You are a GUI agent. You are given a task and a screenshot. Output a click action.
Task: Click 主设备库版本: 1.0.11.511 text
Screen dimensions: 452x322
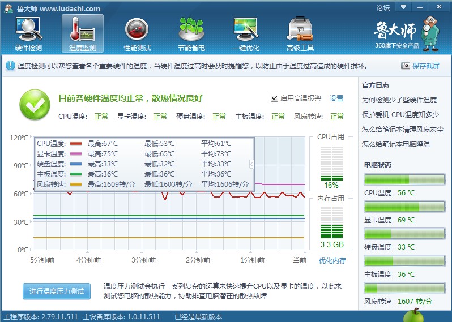pyautogui.click(x=121, y=317)
